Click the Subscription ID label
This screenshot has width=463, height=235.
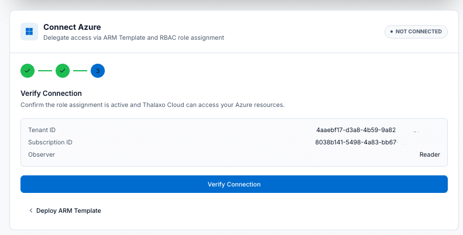coord(50,143)
